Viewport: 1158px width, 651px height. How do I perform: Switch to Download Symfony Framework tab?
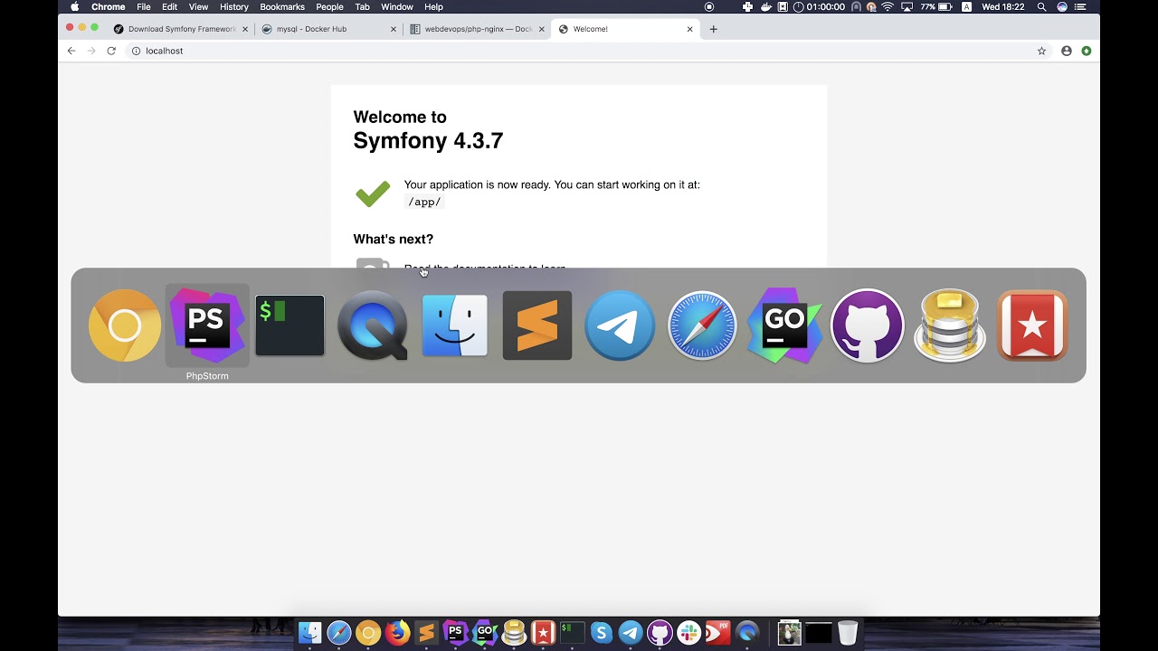tap(181, 29)
